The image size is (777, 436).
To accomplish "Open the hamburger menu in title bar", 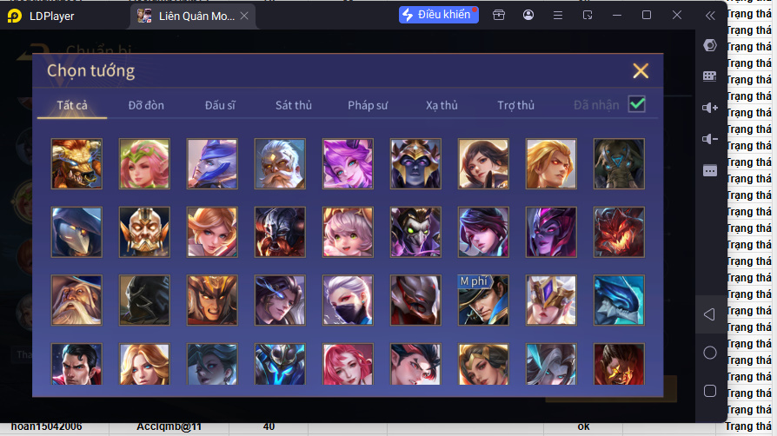I will 558,15.
